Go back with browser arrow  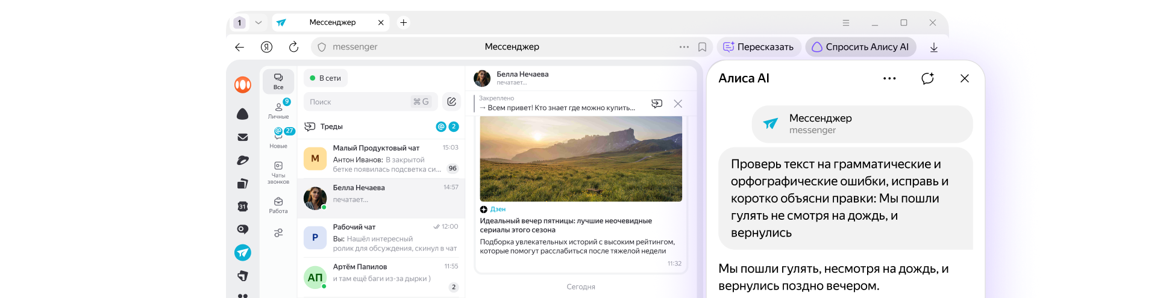[x=239, y=47]
